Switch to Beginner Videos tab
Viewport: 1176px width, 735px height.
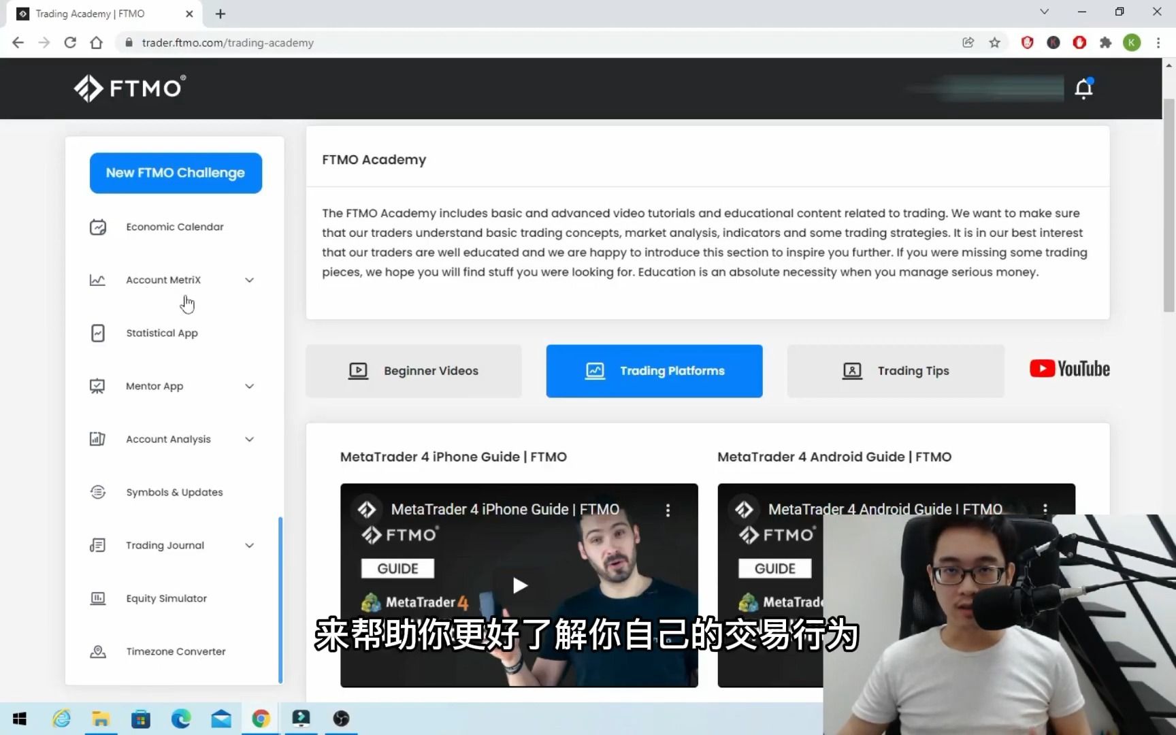414,371
